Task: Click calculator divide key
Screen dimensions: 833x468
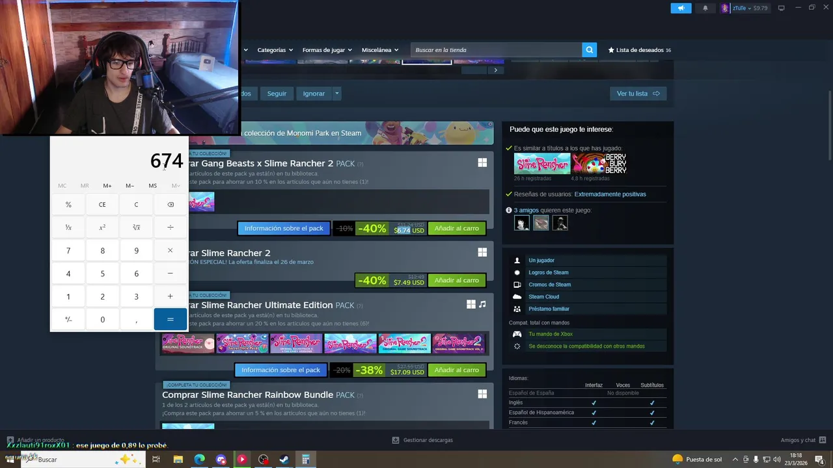Action: [171, 227]
